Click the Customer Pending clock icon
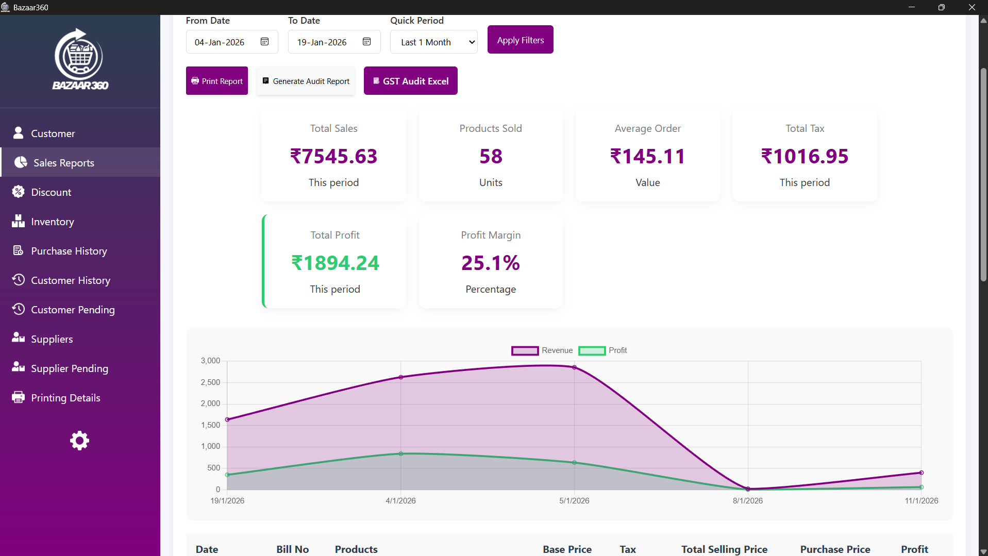 tap(18, 309)
